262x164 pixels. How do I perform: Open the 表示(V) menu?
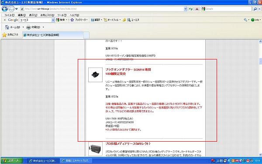coord(33,15)
